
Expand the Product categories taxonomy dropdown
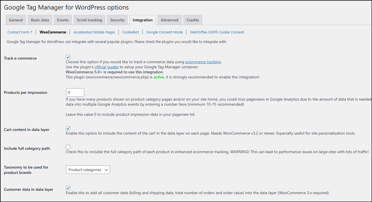click(x=88, y=170)
